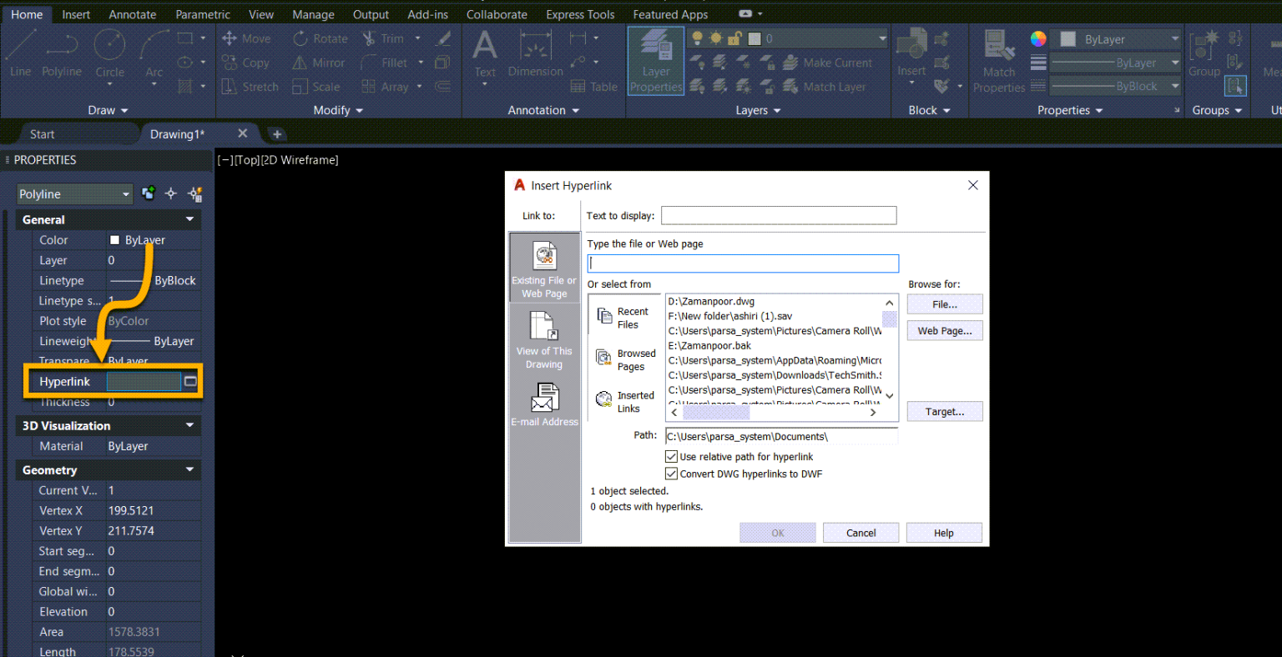The image size is (1282, 657).
Task: Open the Layer Properties manager
Action: pyautogui.click(x=656, y=61)
